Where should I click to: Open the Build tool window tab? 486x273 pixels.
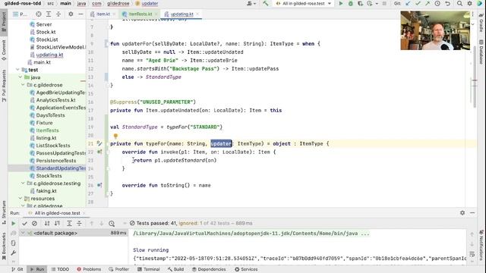pyautogui.click(x=175, y=269)
